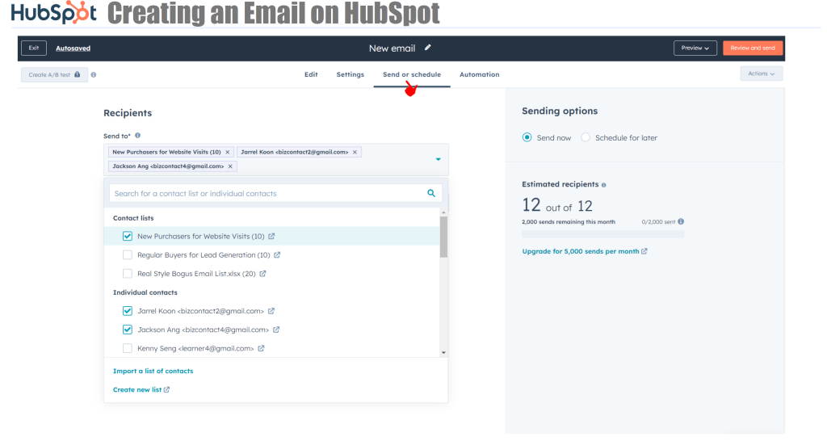Go to the Automation tab
This screenshot has width=827, height=441.
(x=479, y=74)
